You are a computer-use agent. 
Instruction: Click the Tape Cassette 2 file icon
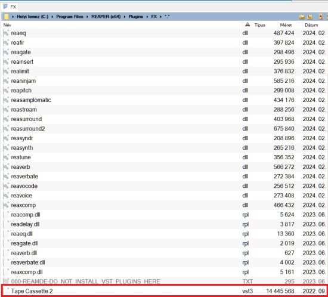coord(6,291)
